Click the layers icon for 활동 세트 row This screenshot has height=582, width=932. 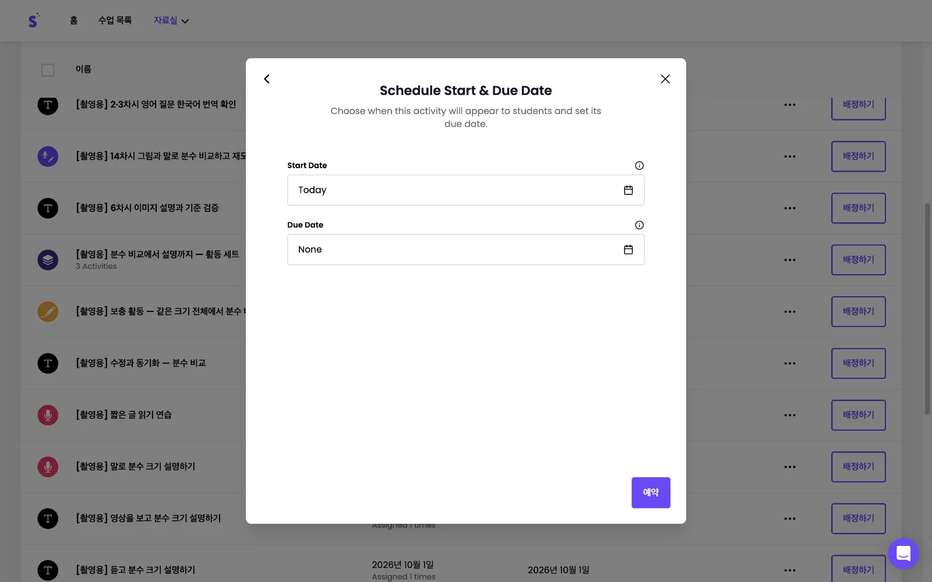[48, 260]
